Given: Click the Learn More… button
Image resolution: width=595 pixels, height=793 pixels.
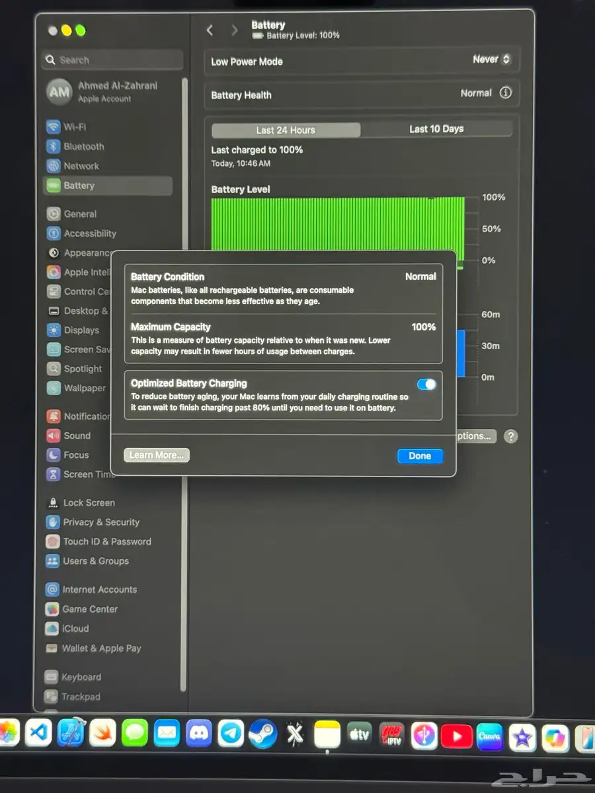Looking at the screenshot, I should 157,455.
